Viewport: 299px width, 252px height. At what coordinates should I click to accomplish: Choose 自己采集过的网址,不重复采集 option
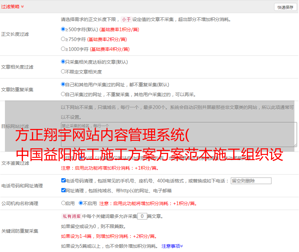click(x=63, y=94)
